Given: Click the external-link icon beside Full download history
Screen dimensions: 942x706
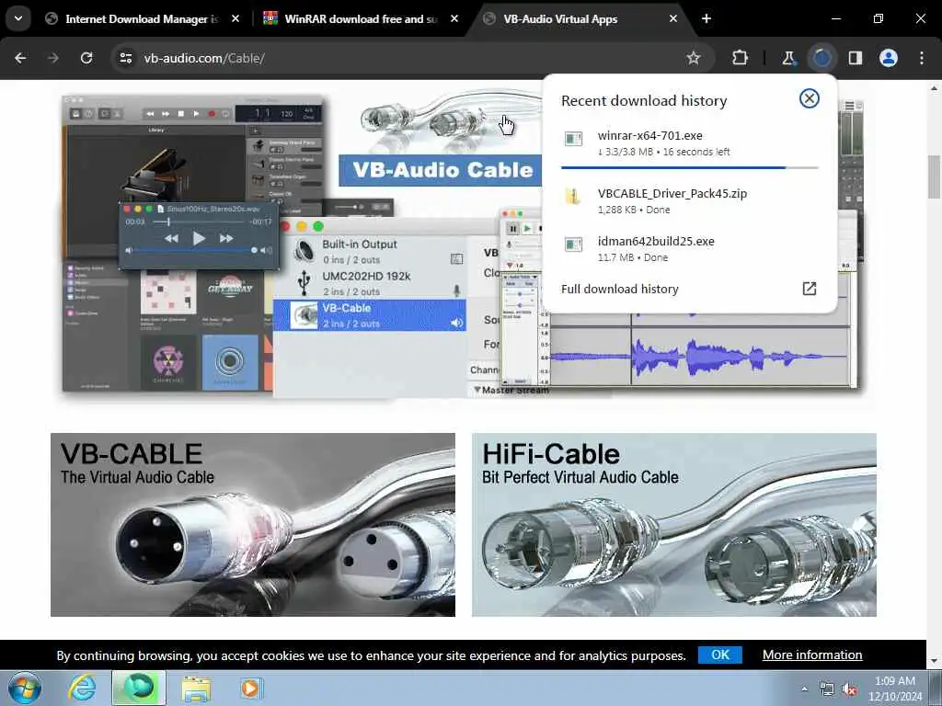Looking at the screenshot, I should (810, 289).
